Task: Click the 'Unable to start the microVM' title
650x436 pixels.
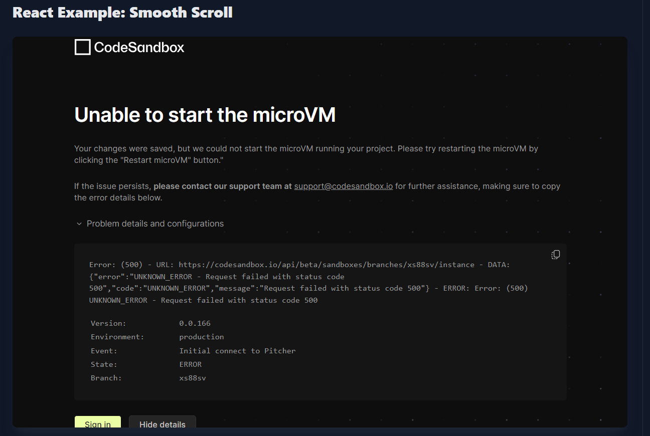Action: (x=205, y=115)
